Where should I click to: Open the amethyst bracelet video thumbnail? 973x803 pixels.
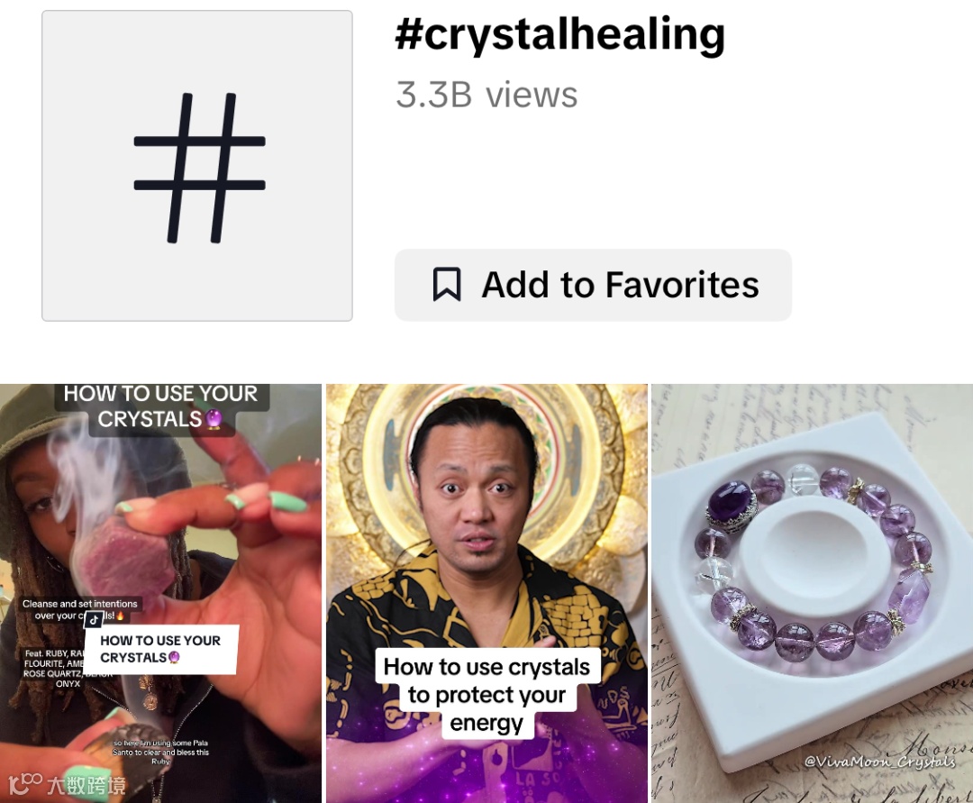pyautogui.click(x=813, y=593)
